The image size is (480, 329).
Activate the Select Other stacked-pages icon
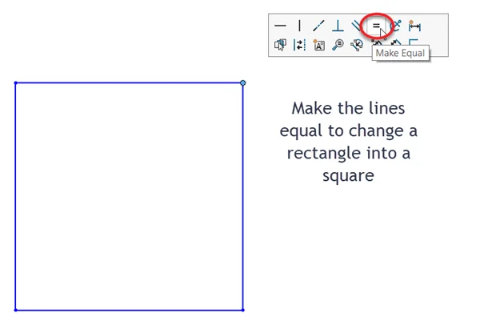(x=280, y=45)
